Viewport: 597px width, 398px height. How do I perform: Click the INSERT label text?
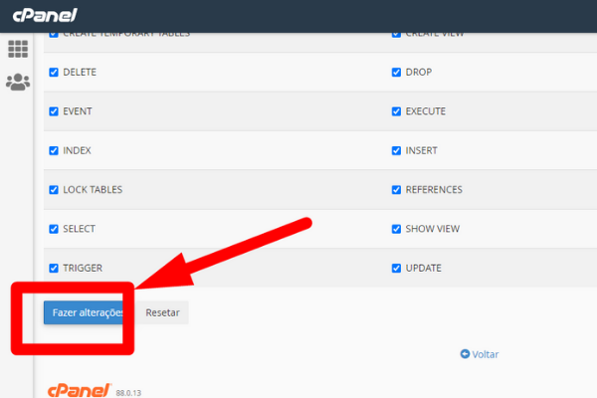point(421,150)
